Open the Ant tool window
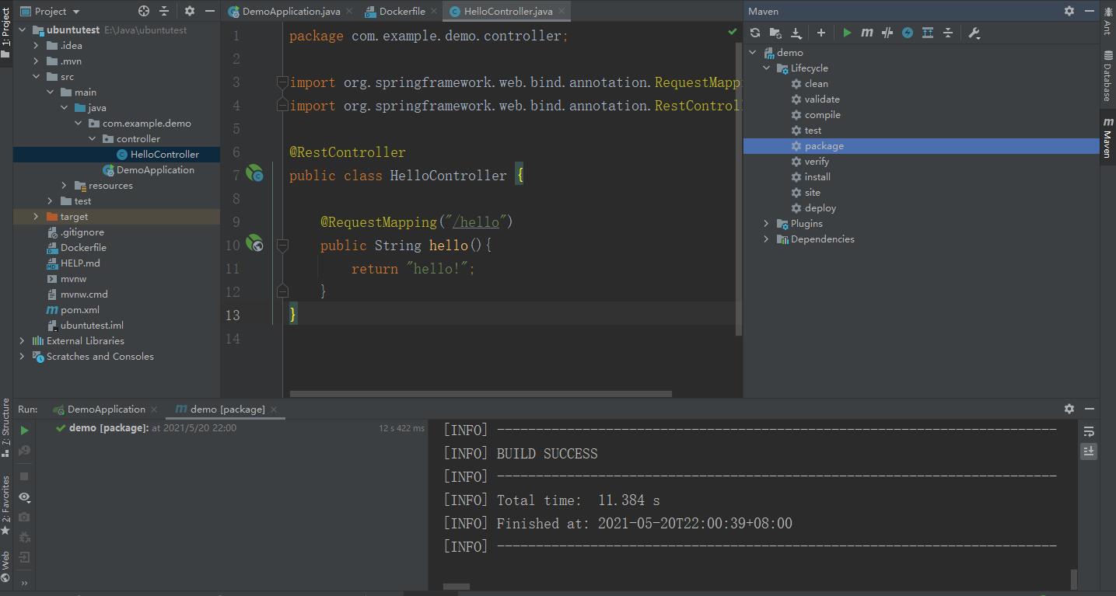 (x=1107, y=20)
